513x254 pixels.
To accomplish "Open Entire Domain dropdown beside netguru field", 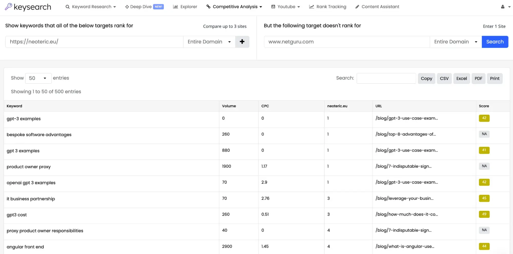I will (x=456, y=42).
